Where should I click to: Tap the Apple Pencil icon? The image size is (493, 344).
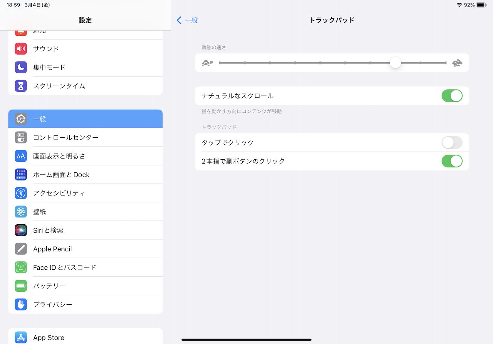(x=21, y=249)
